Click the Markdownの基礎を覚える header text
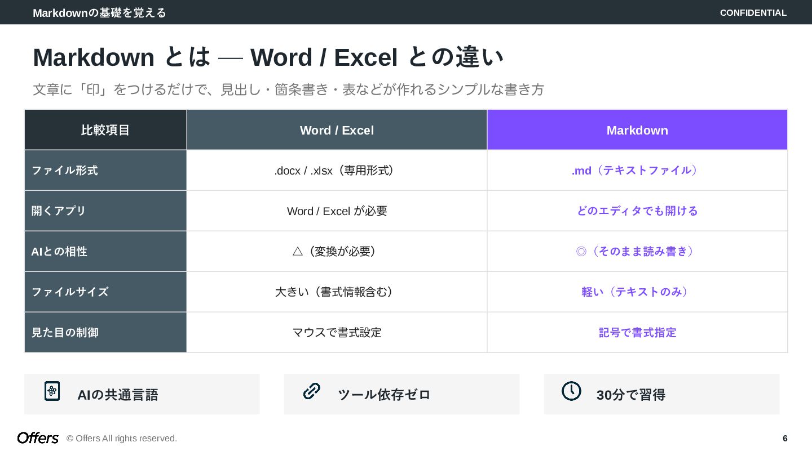This screenshot has width=812, height=456. 99,12
